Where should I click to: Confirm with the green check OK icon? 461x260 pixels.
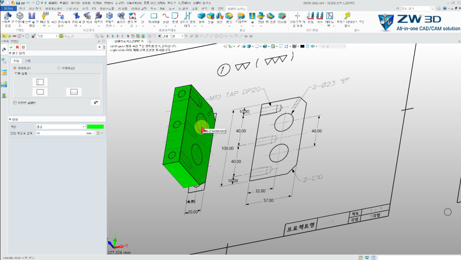(x=11, y=47)
